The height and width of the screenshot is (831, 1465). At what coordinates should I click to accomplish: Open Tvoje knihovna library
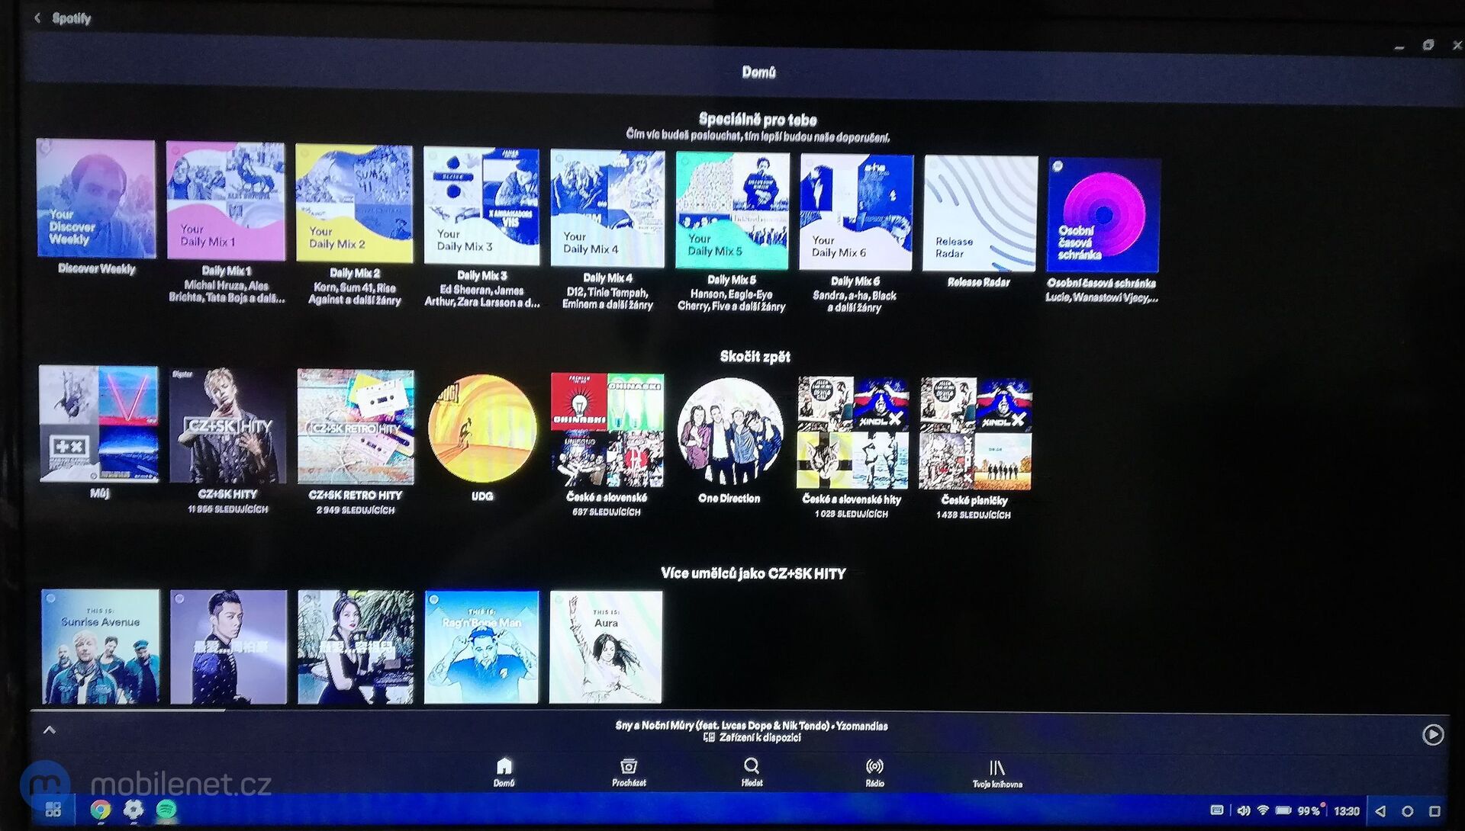click(997, 772)
